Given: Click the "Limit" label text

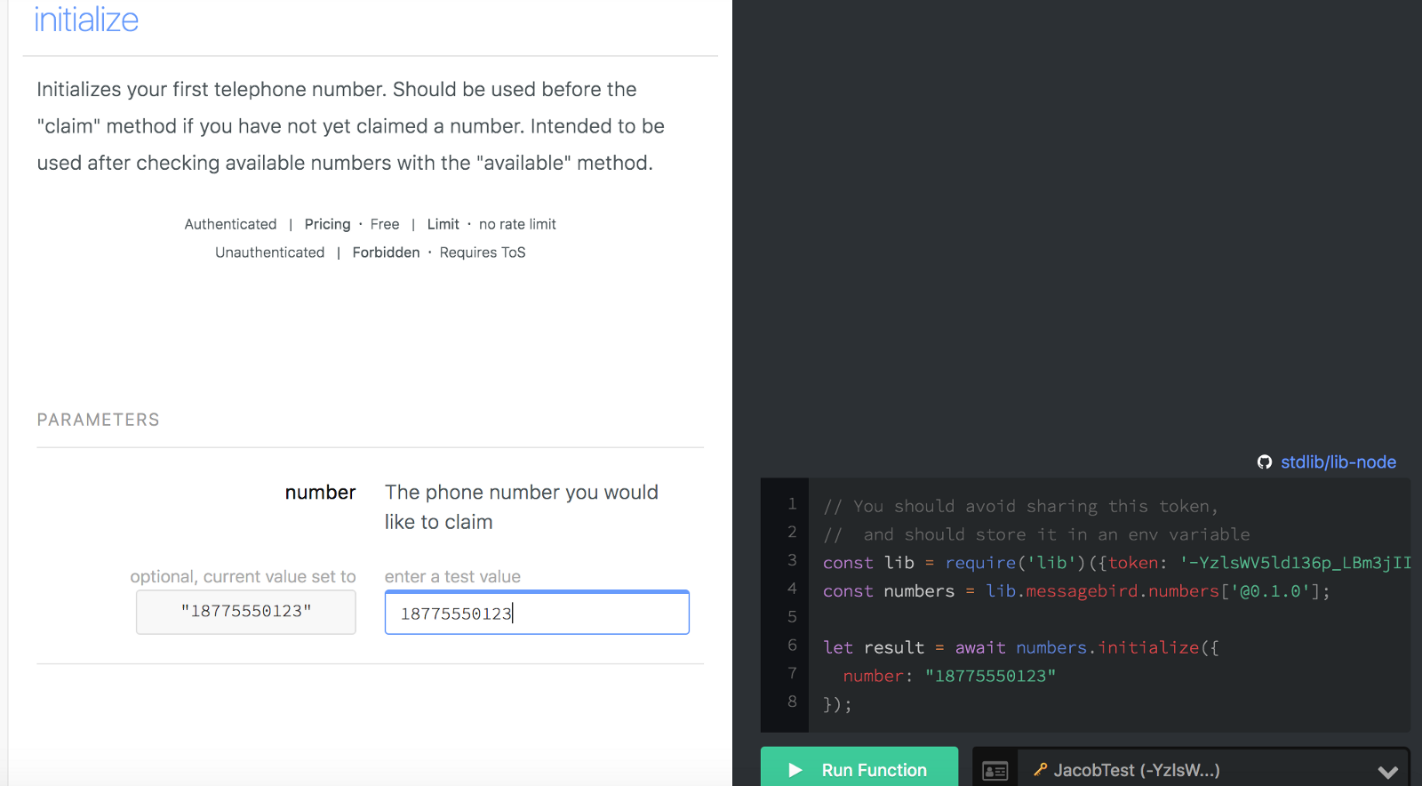Looking at the screenshot, I should pos(443,224).
